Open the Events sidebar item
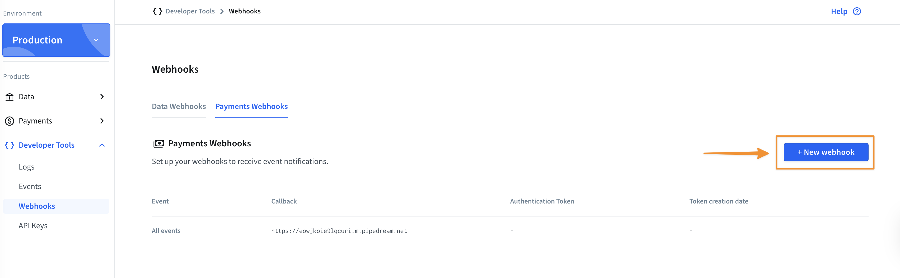Viewport: 900px width, 278px height. [30, 187]
